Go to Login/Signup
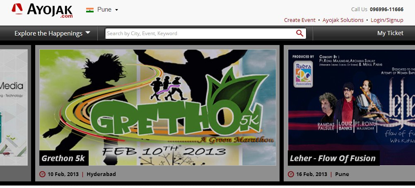Image resolution: width=415 pixels, height=188 pixels. [x=387, y=20]
